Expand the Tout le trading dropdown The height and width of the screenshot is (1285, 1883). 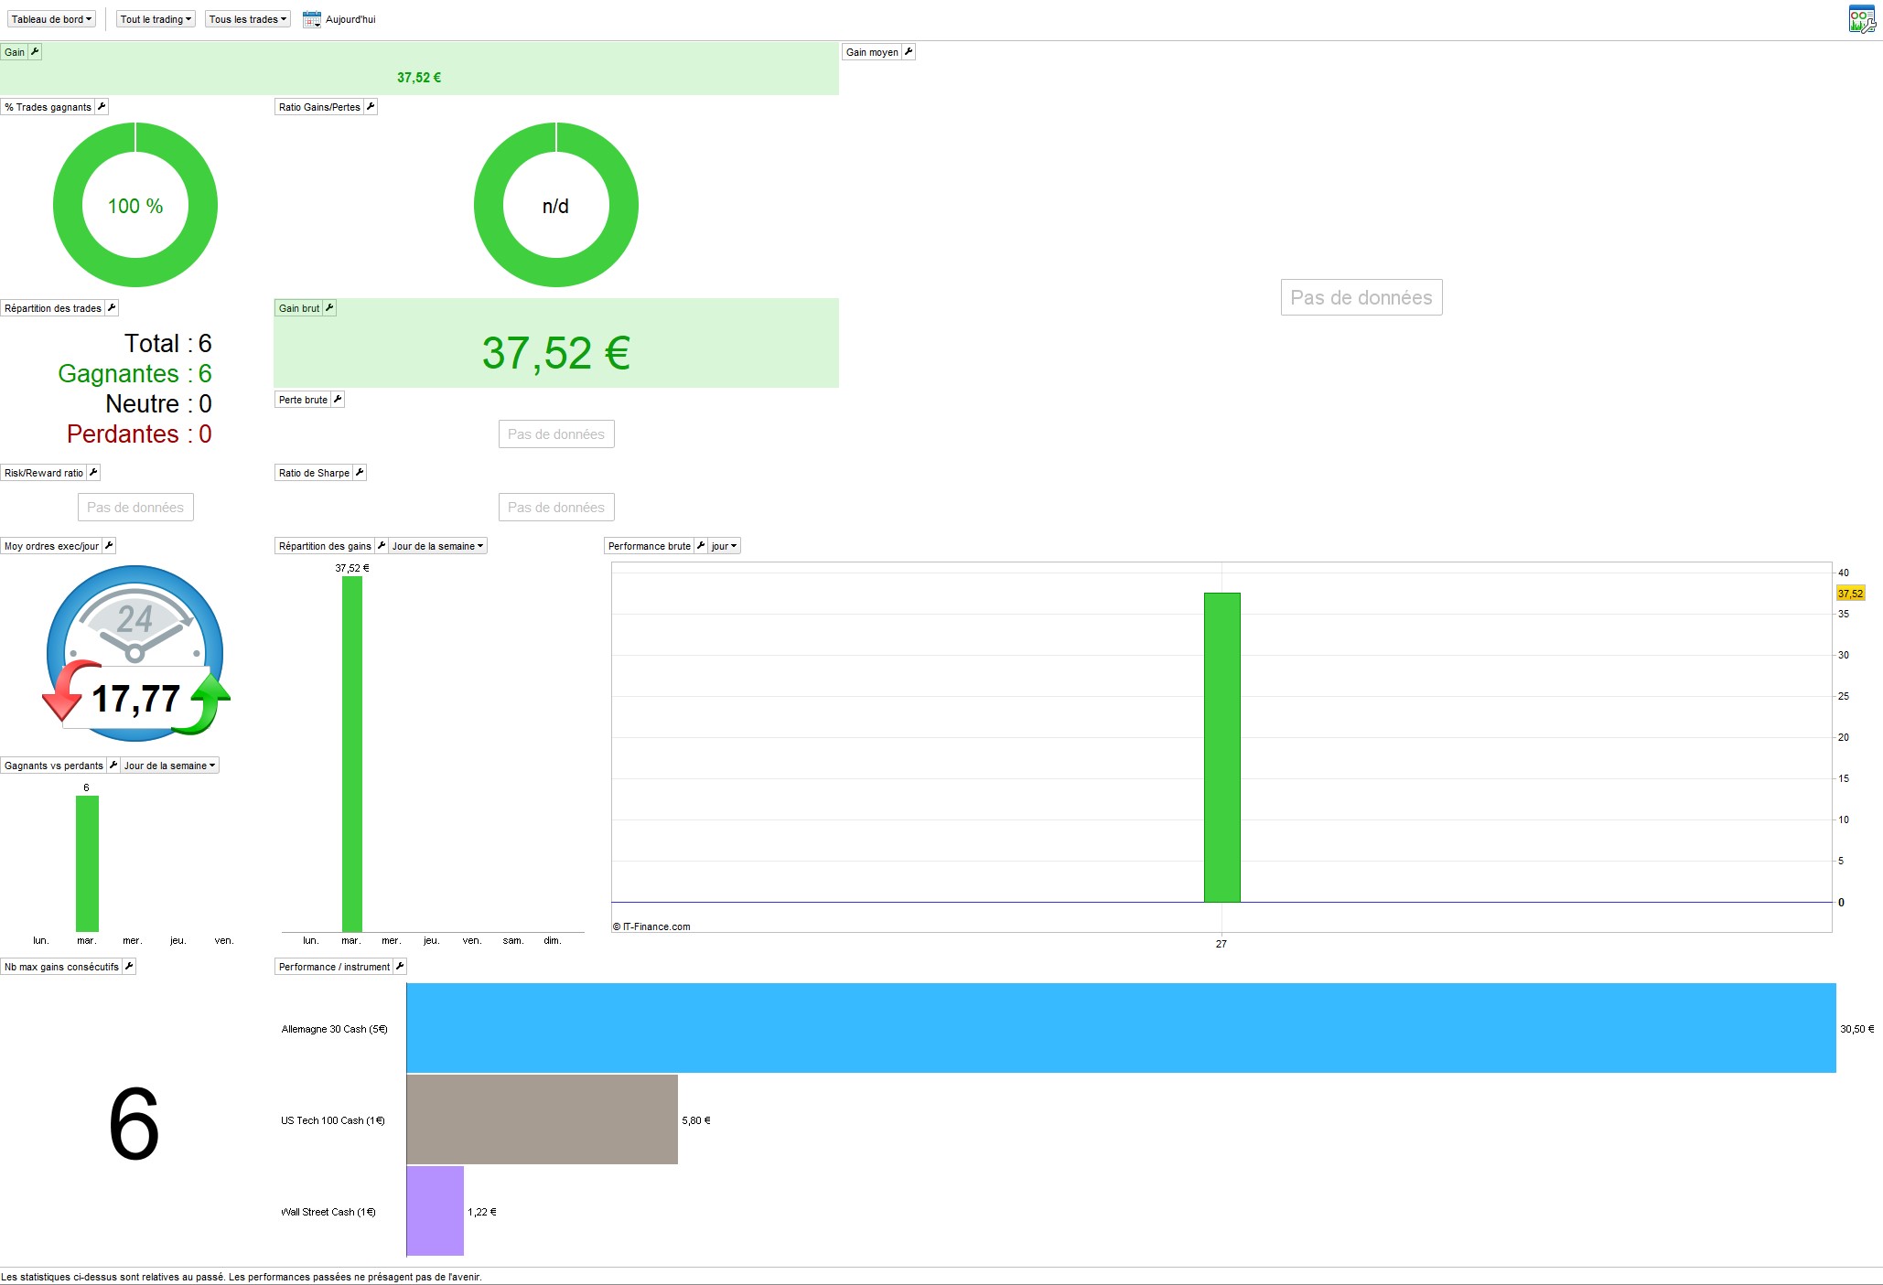click(156, 19)
